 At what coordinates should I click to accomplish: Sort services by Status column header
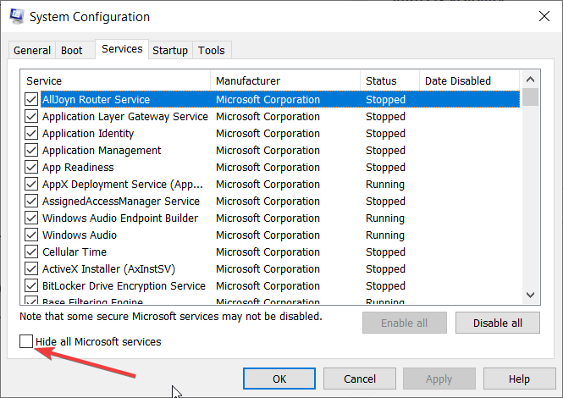click(389, 81)
